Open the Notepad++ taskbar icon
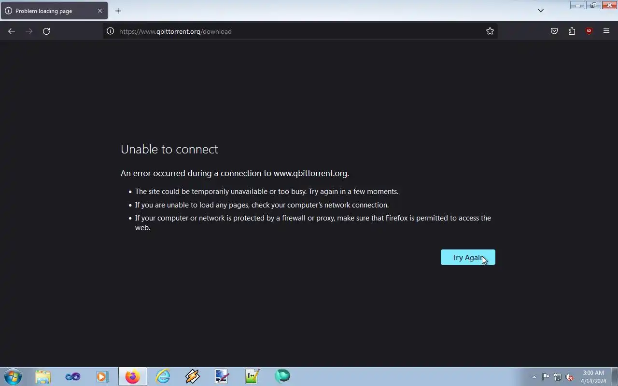 tap(253, 376)
